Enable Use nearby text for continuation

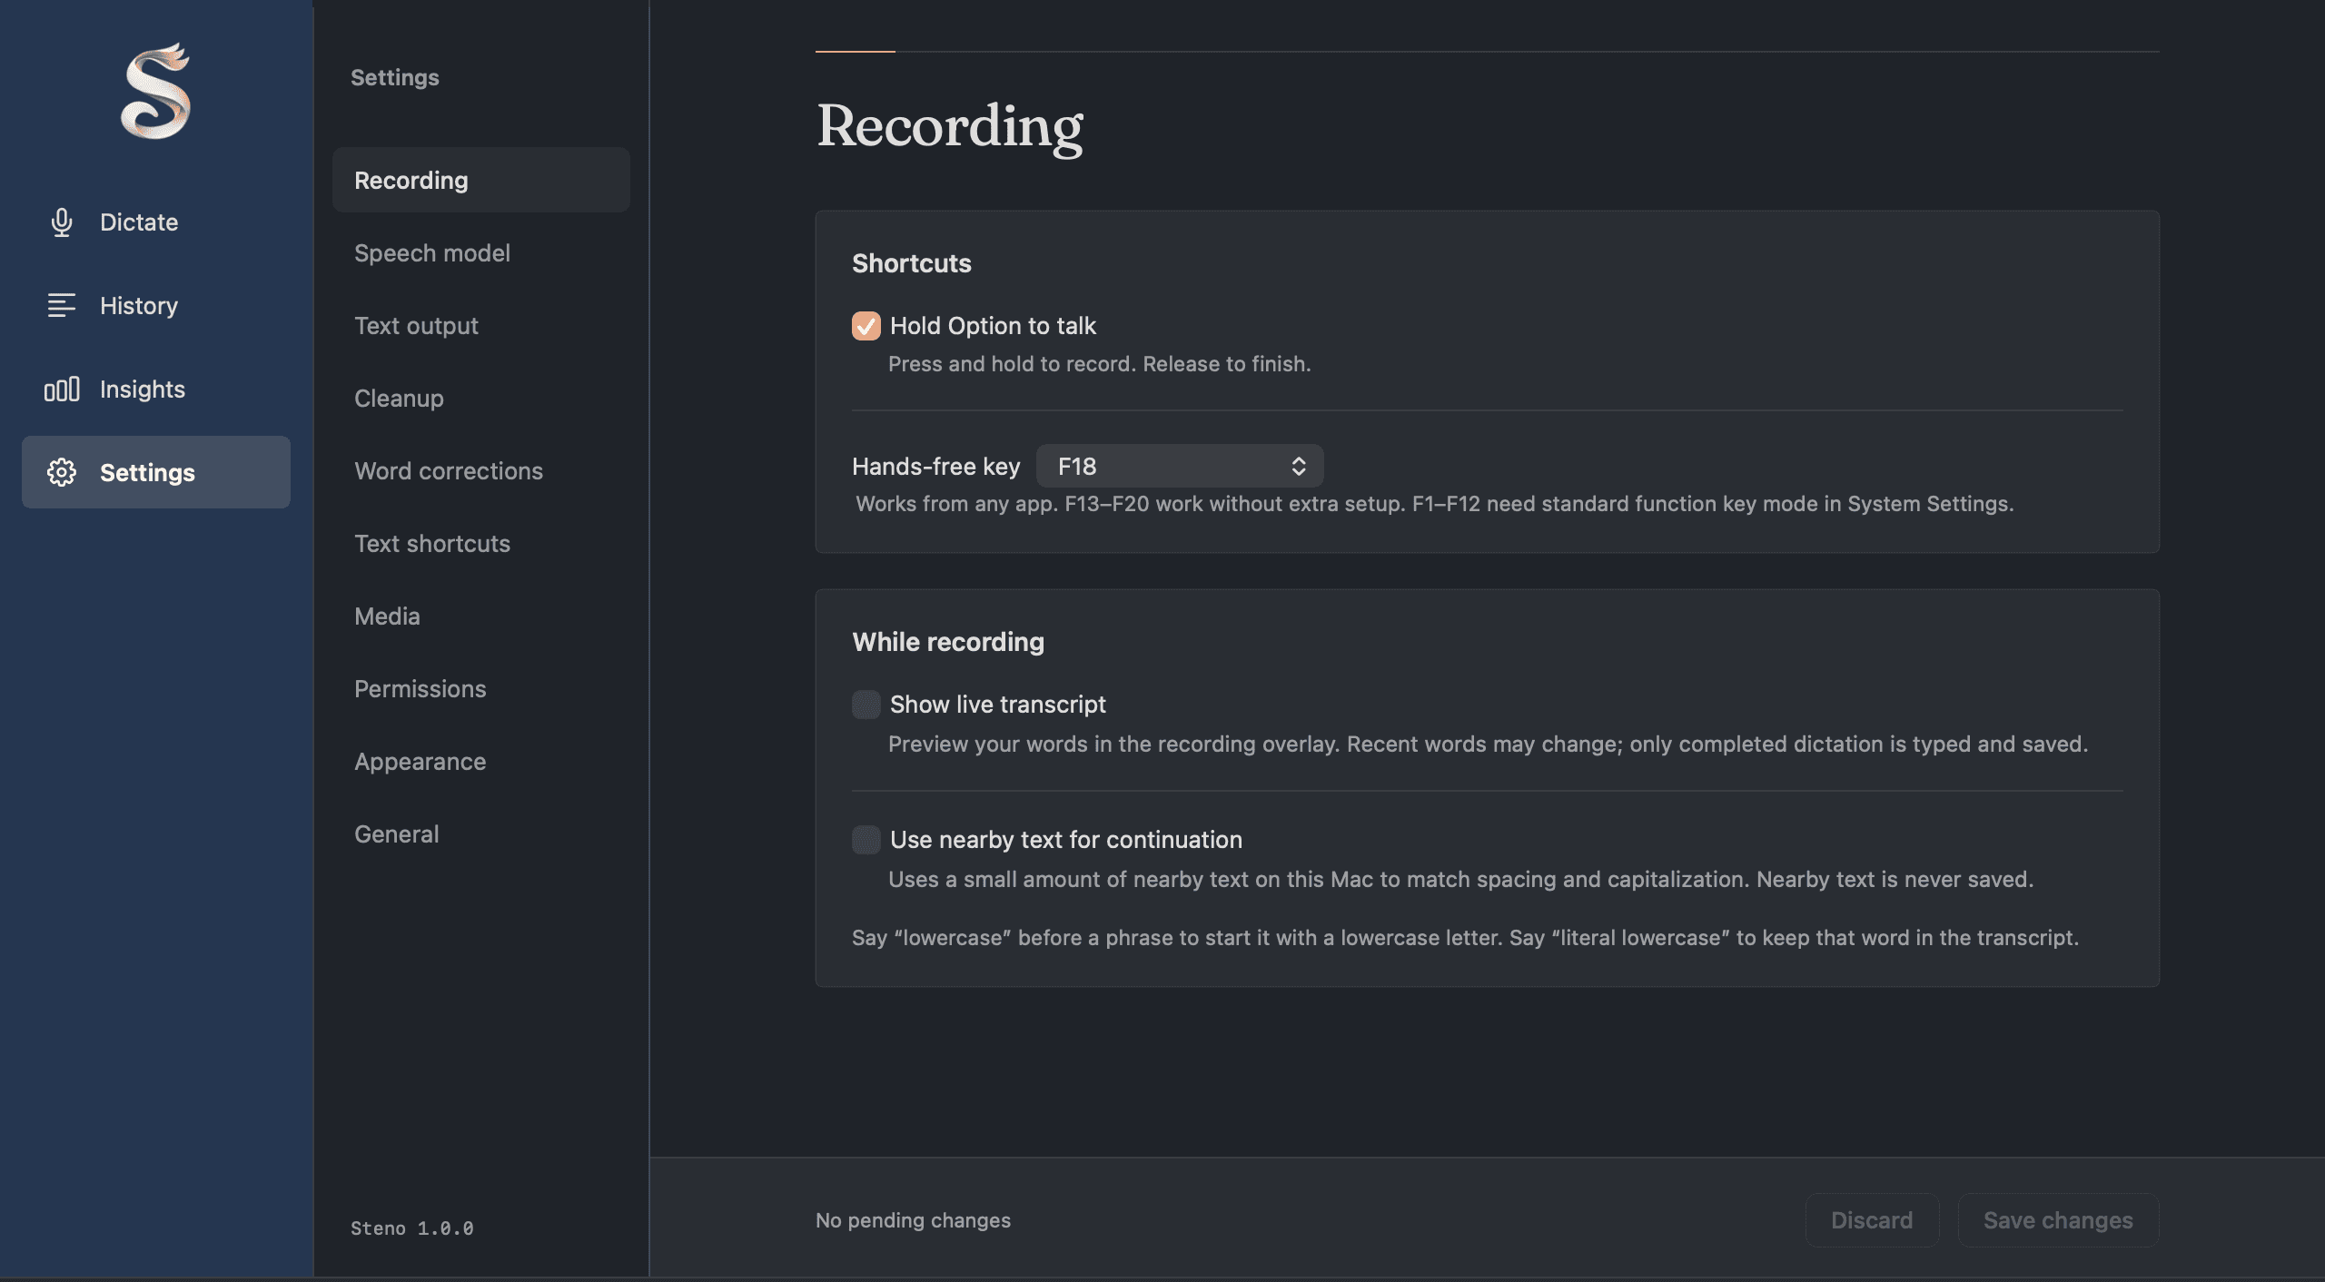(x=866, y=840)
